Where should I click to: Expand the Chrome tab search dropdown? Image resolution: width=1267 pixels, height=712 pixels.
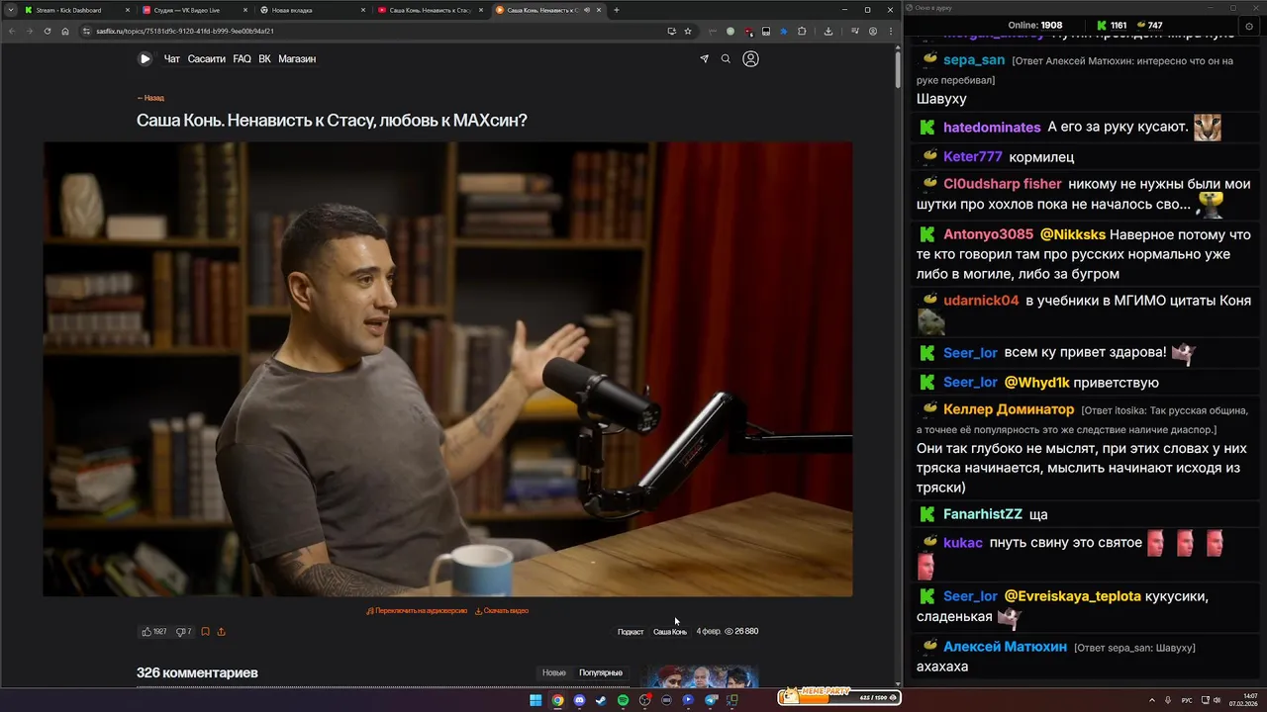point(11,10)
